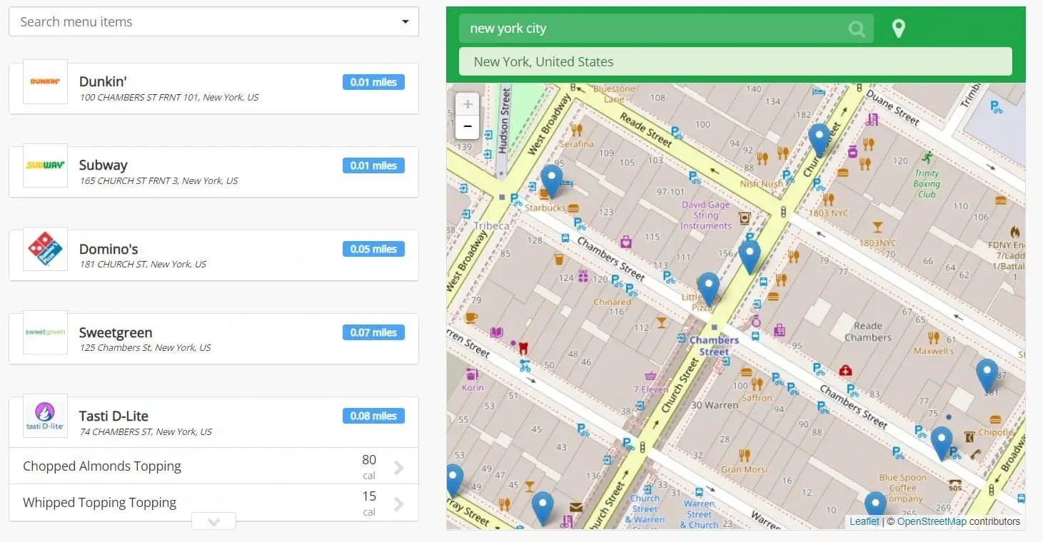
Task: Select the Chopped Almonds Topping item
Action: (x=213, y=466)
